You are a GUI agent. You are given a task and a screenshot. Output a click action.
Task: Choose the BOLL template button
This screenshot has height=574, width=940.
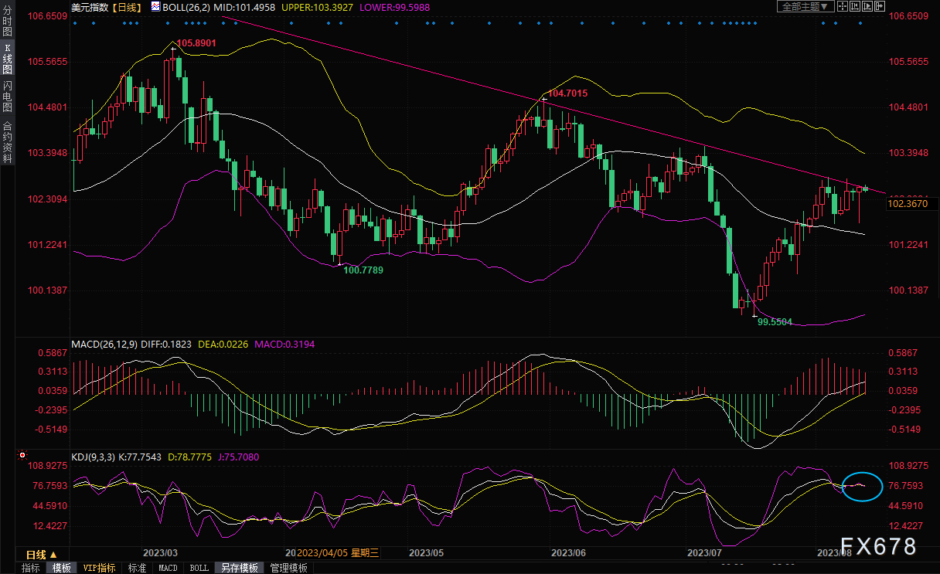coord(199,568)
